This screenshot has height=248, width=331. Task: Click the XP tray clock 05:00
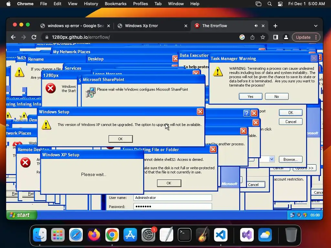click(x=315, y=215)
